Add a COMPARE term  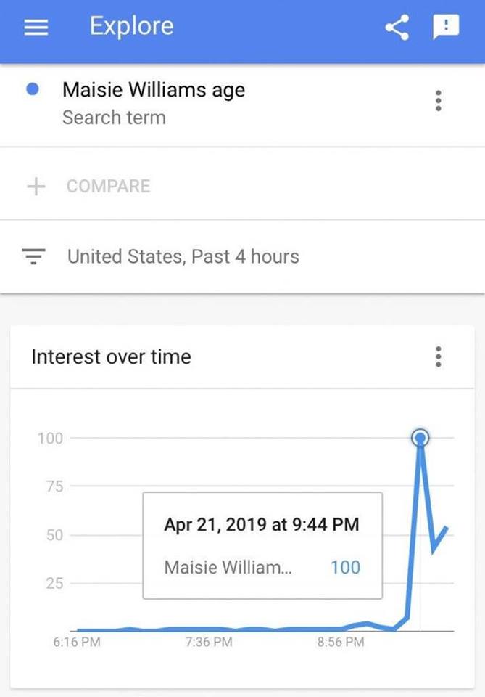point(109,186)
